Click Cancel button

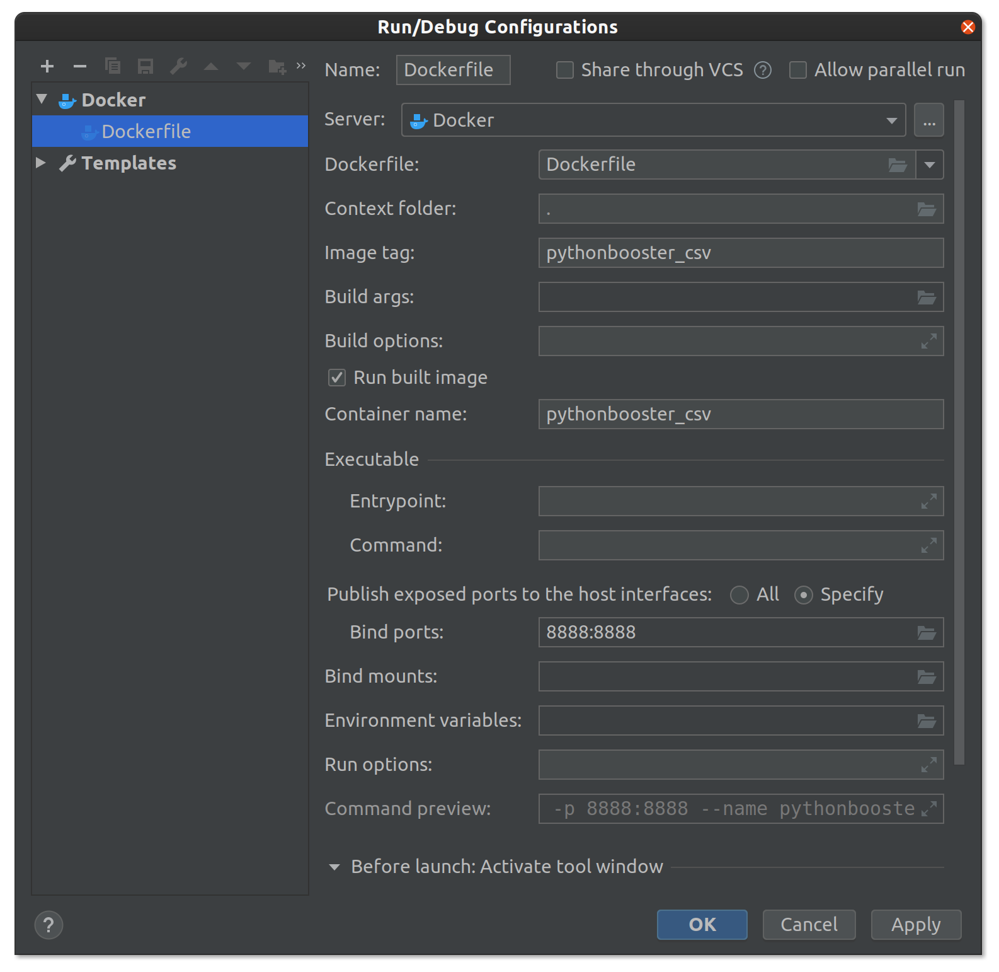[x=809, y=925]
